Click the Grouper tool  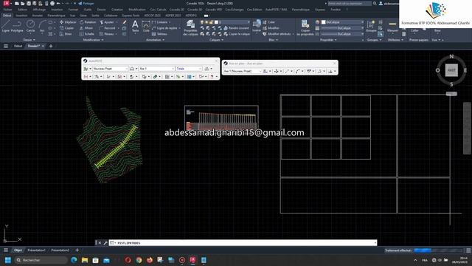tap(371, 27)
